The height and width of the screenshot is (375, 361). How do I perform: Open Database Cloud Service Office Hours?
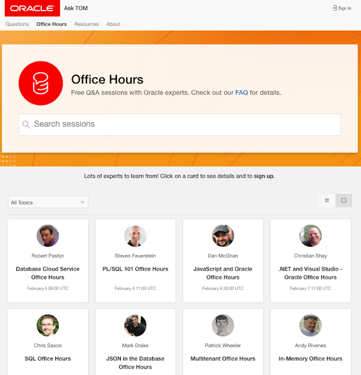48,273
